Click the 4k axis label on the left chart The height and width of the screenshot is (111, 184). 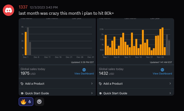tap(22, 27)
